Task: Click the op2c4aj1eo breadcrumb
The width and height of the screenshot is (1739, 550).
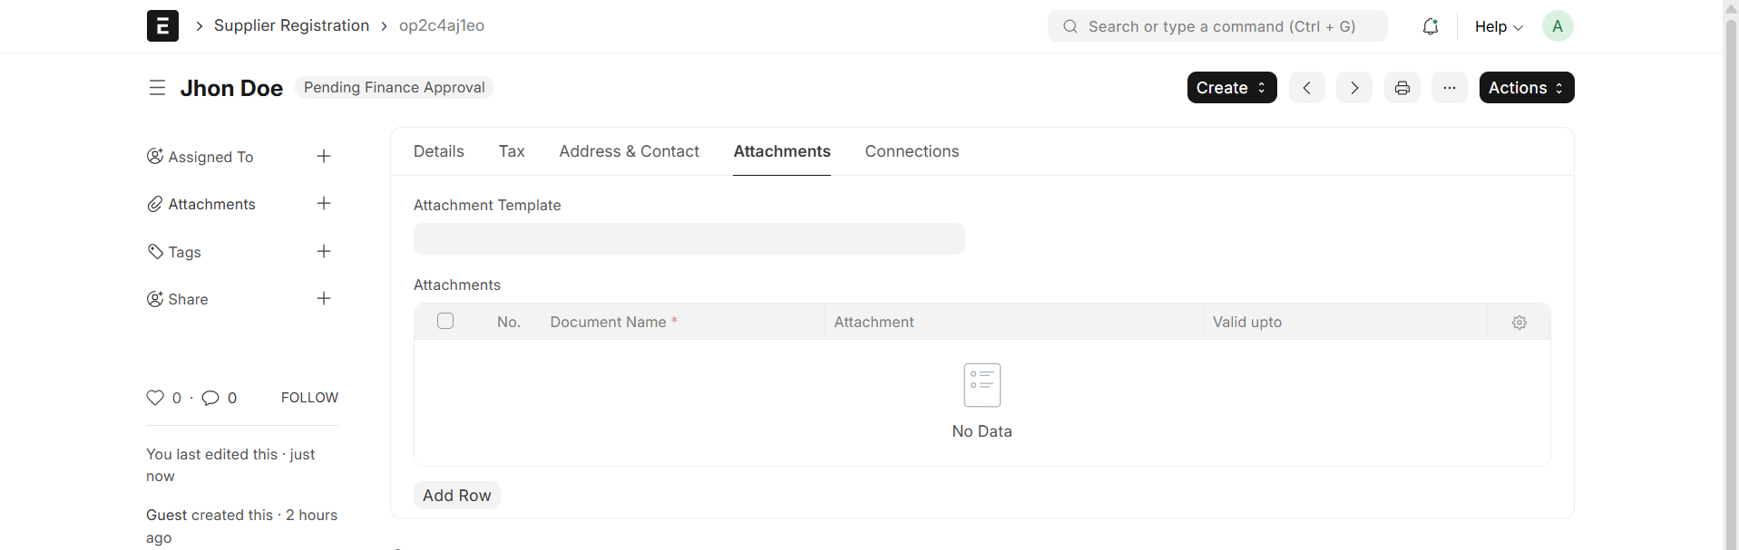Action: click(x=442, y=25)
